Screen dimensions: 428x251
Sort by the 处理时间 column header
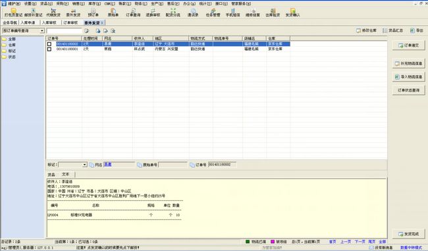pos(92,38)
